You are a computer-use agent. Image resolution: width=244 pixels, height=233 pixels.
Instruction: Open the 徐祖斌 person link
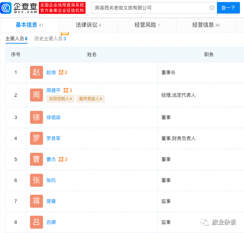(53, 117)
